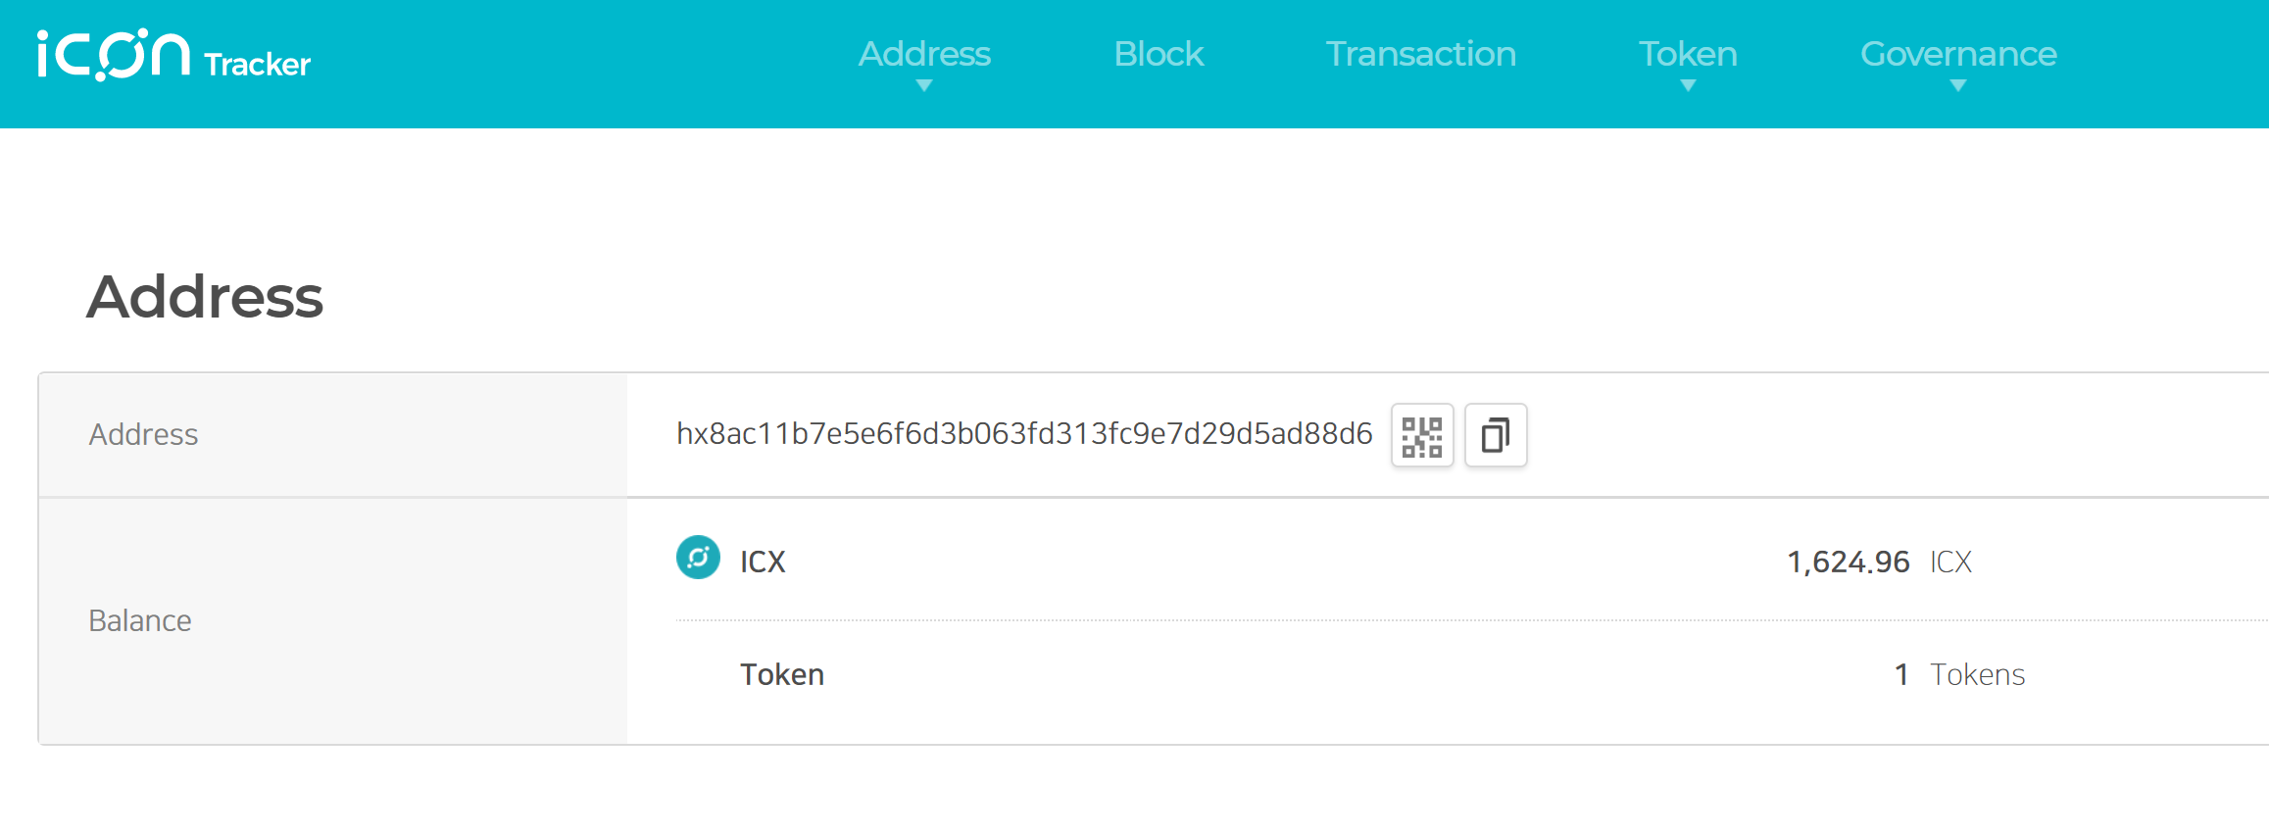This screenshot has height=833, width=2269.
Task: Show QR code for the address
Action: [1422, 435]
